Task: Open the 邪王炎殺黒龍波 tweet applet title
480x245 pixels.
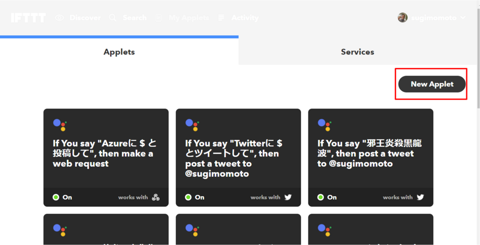Action: point(370,153)
